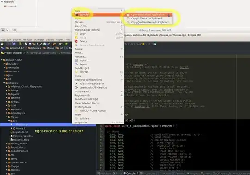Select Import... from the context menu

click(98, 60)
